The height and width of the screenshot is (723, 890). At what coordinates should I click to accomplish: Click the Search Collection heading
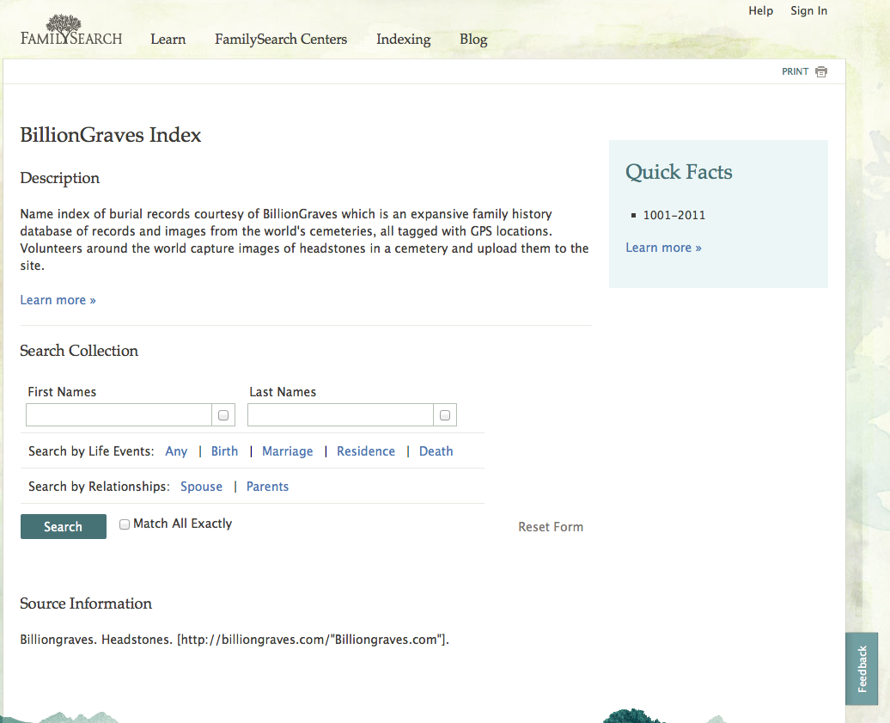click(79, 351)
